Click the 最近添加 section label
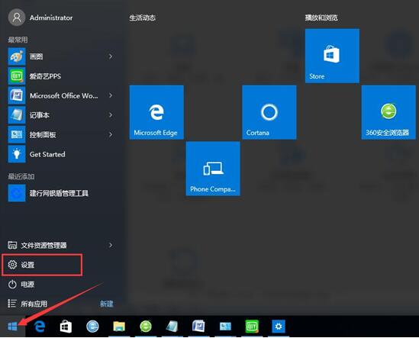The image size is (419, 338). 21,176
